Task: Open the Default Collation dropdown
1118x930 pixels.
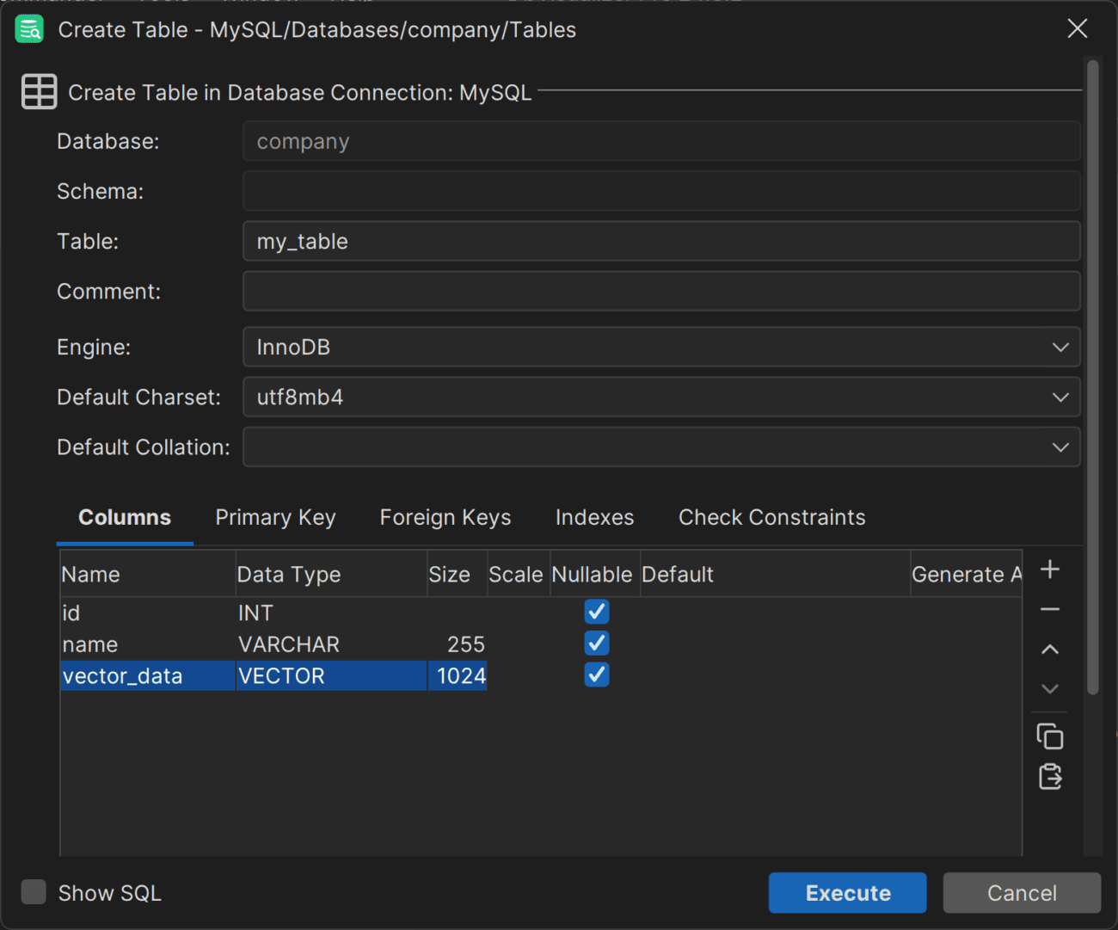Action: point(1060,447)
